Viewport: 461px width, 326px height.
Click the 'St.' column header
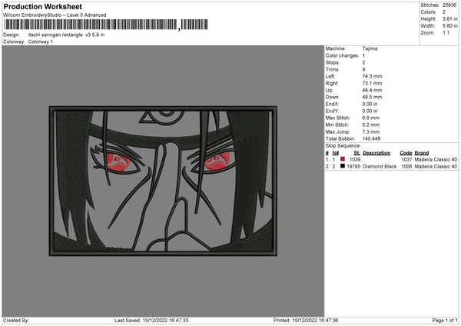tap(357, 153)
